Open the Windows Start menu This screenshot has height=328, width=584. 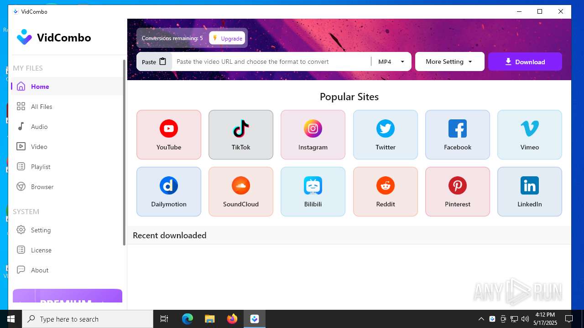point(11,319)
